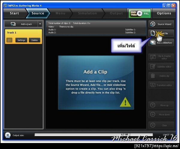Image resolution: width=180 pixels, height=149 pixels.
Task: Click the output size capacity bar
Action: tap(94, 135)
